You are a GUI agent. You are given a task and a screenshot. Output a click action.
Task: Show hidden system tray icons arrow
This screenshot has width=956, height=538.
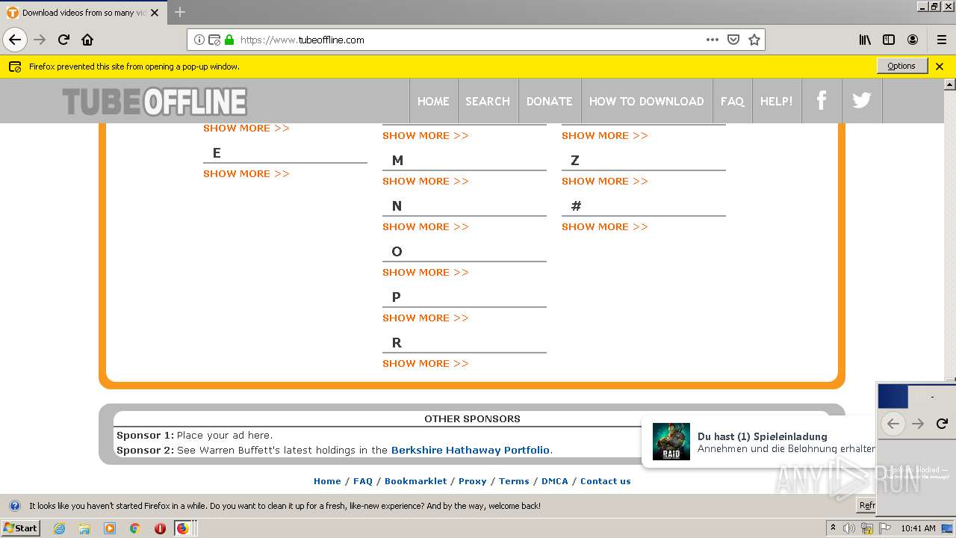pyautogui.click(x=833, y=528)
